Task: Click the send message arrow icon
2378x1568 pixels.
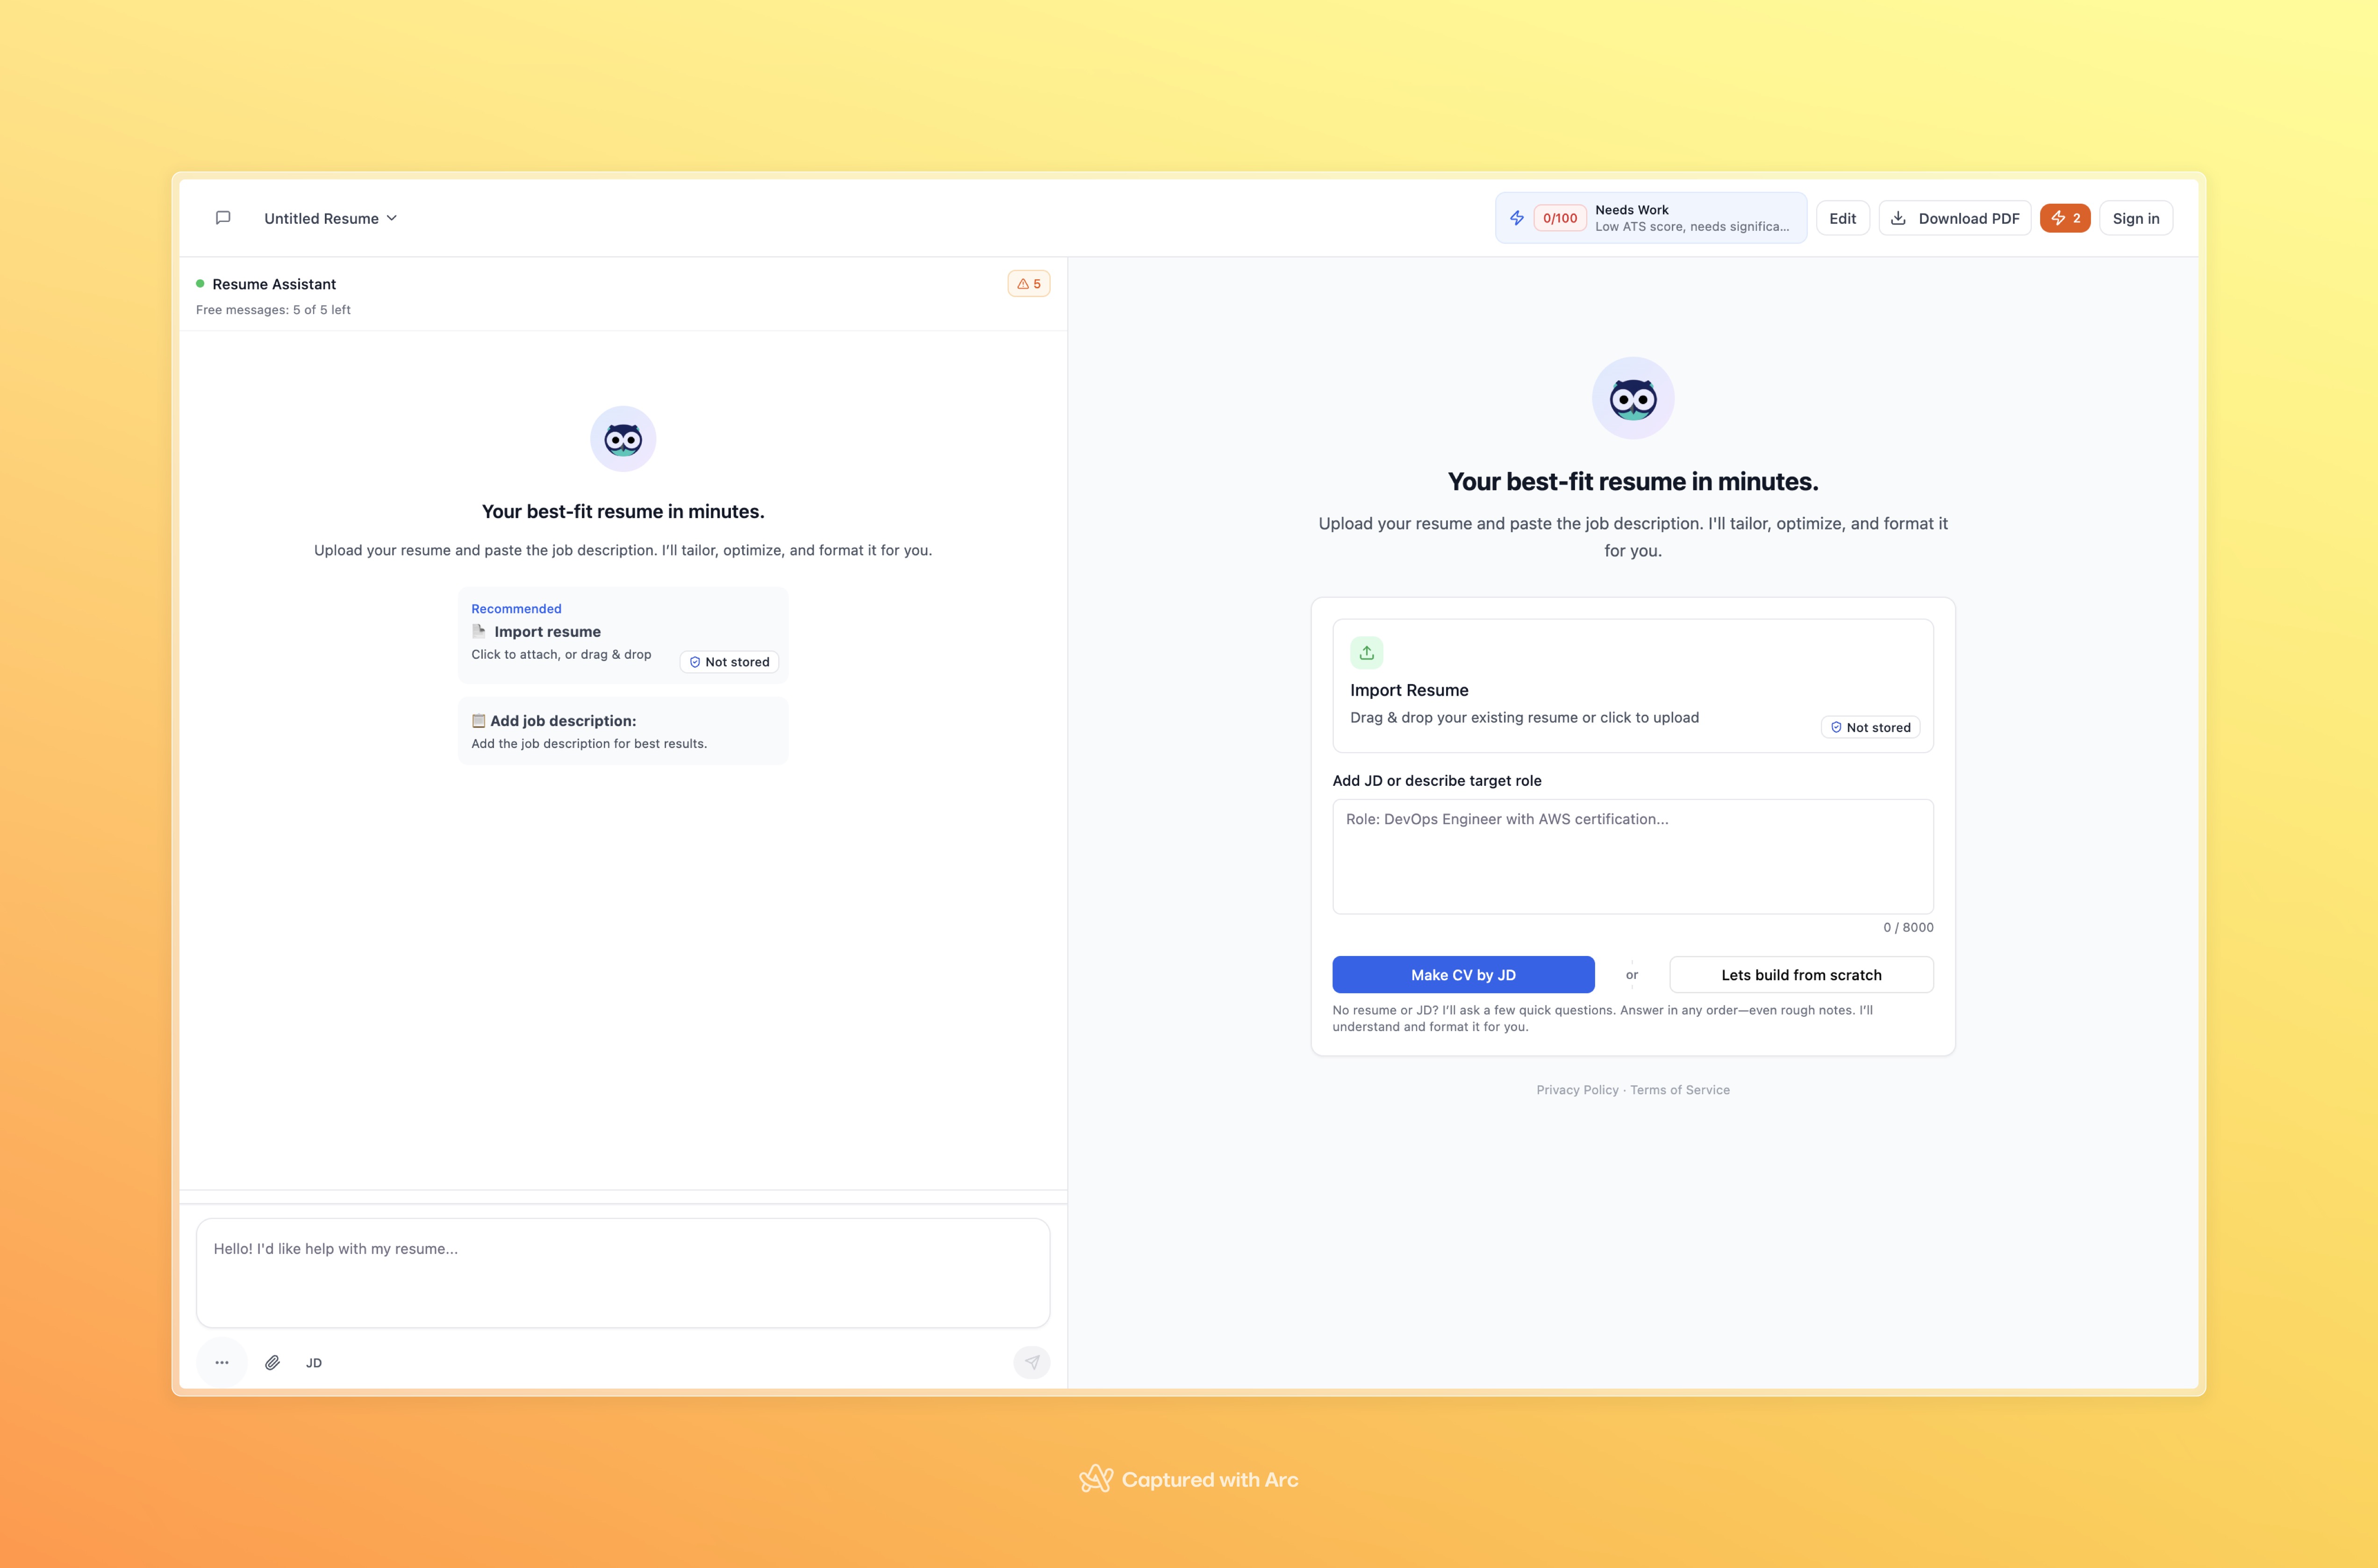Action: (1031, 1362)
